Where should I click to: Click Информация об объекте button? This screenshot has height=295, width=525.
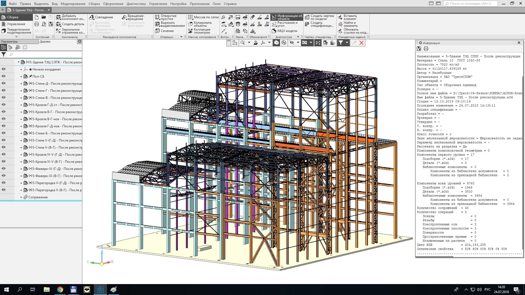click(287, 17)
